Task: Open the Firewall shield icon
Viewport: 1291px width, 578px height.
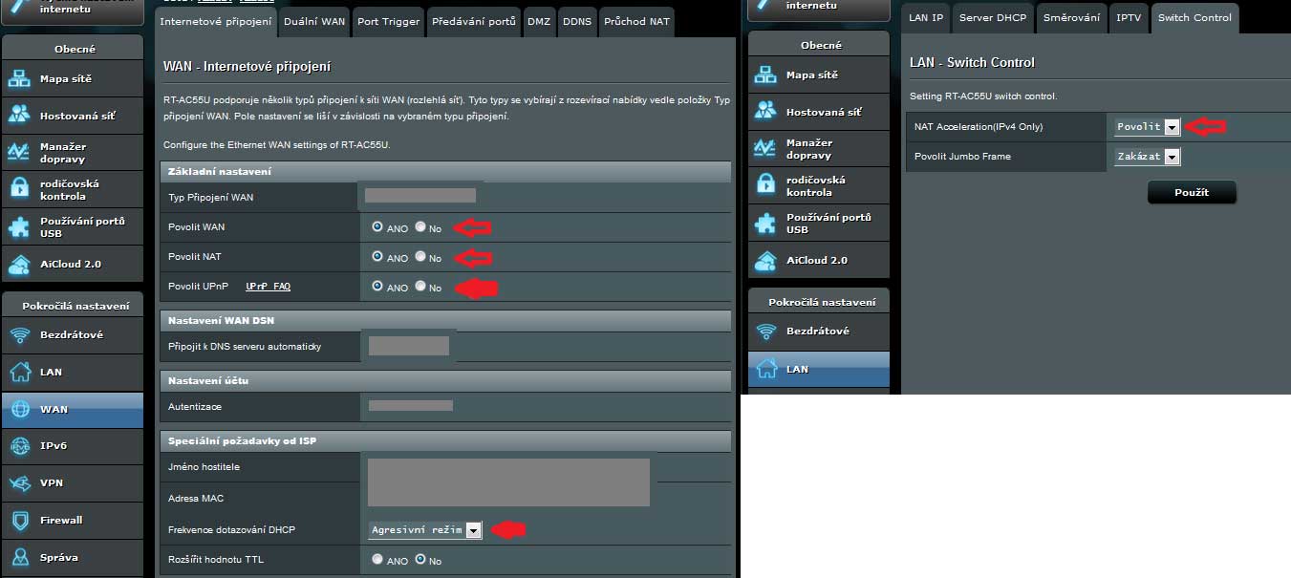Action: click(20, 520)
